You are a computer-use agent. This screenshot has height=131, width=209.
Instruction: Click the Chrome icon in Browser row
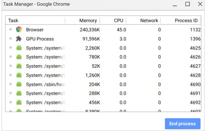click(x=19, y=30)
